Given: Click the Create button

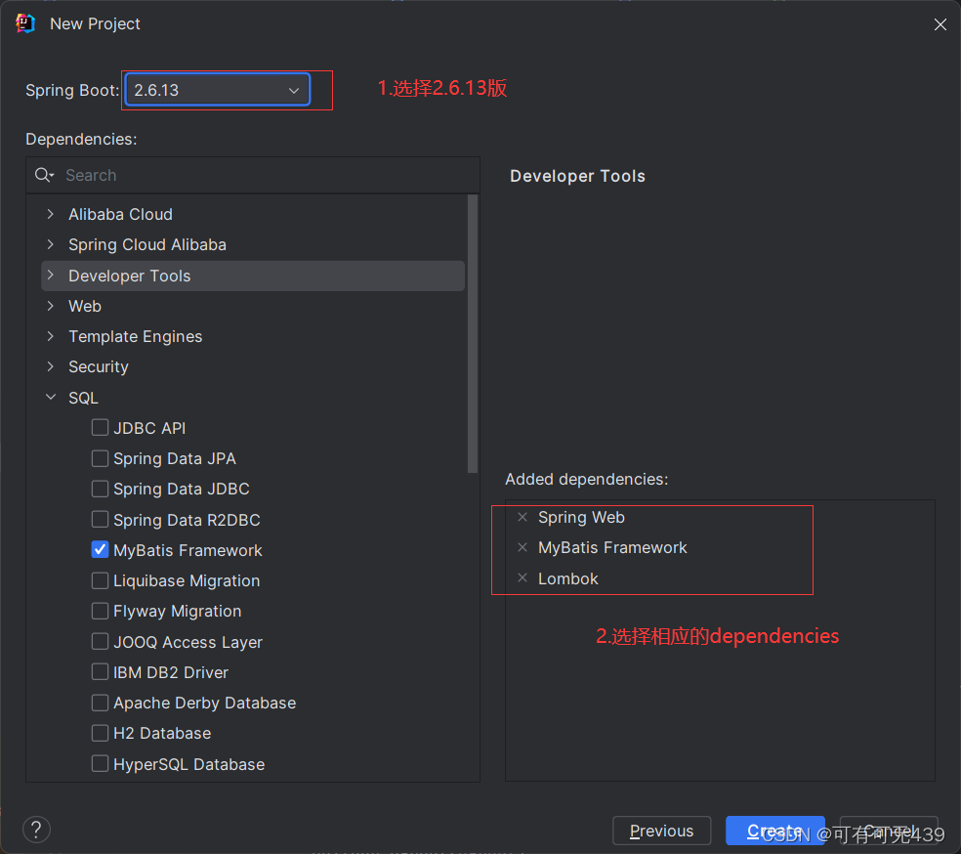Looking at the screenshot, I should coord(774,831).
